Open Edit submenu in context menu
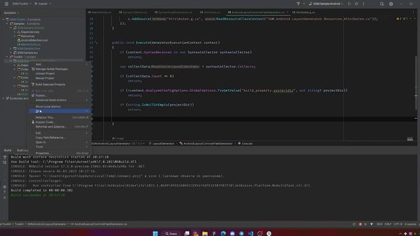 tap(60, 133)
